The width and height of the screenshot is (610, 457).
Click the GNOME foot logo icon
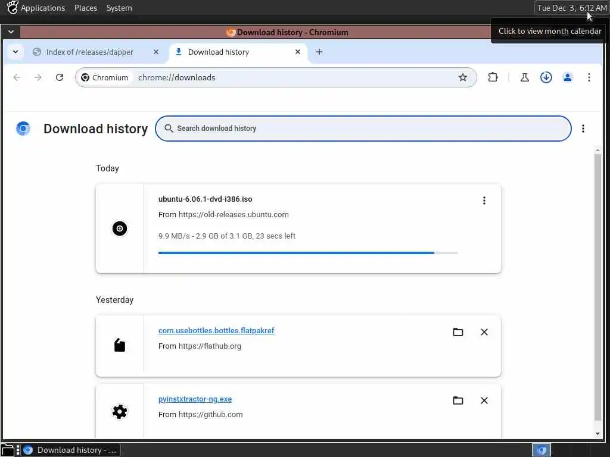(x=12, y=7)
